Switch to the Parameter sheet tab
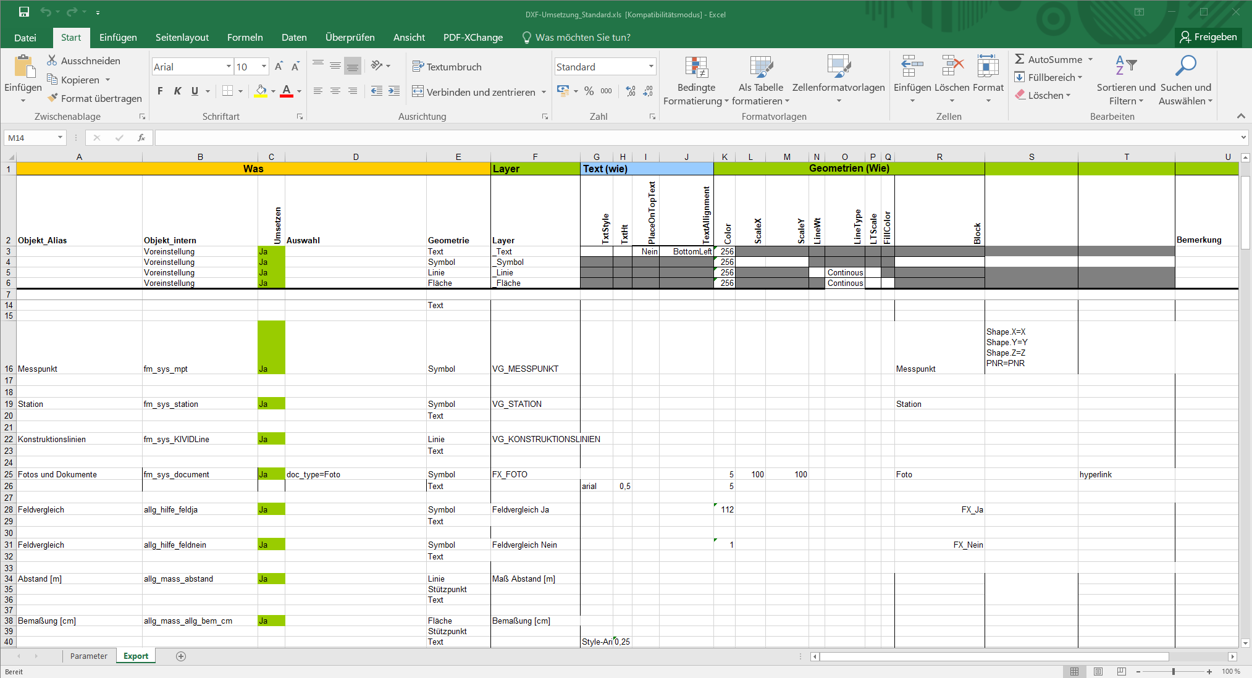Screen dimensions: 1252x678 click(88, 656)
